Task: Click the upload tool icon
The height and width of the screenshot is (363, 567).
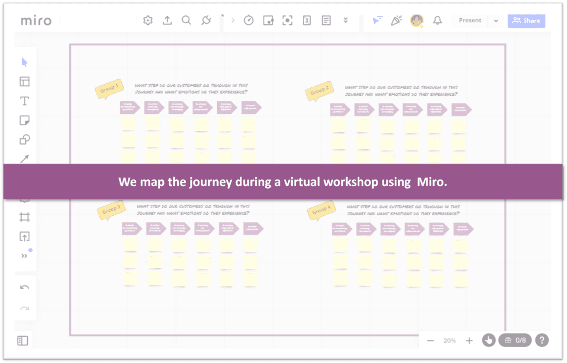Action: point(24,237)
